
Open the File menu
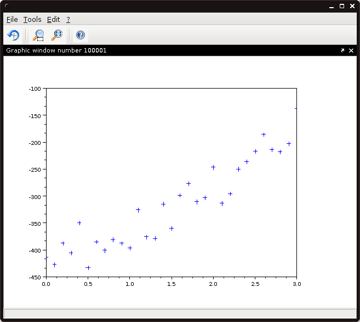tap(12, 19)
